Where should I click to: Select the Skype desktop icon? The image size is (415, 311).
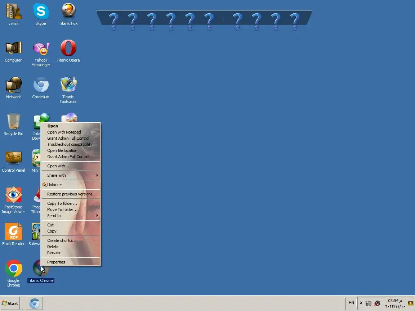click(40, 14)
